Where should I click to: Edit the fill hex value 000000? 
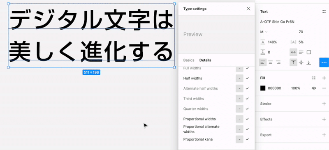[x=274, y=88]
